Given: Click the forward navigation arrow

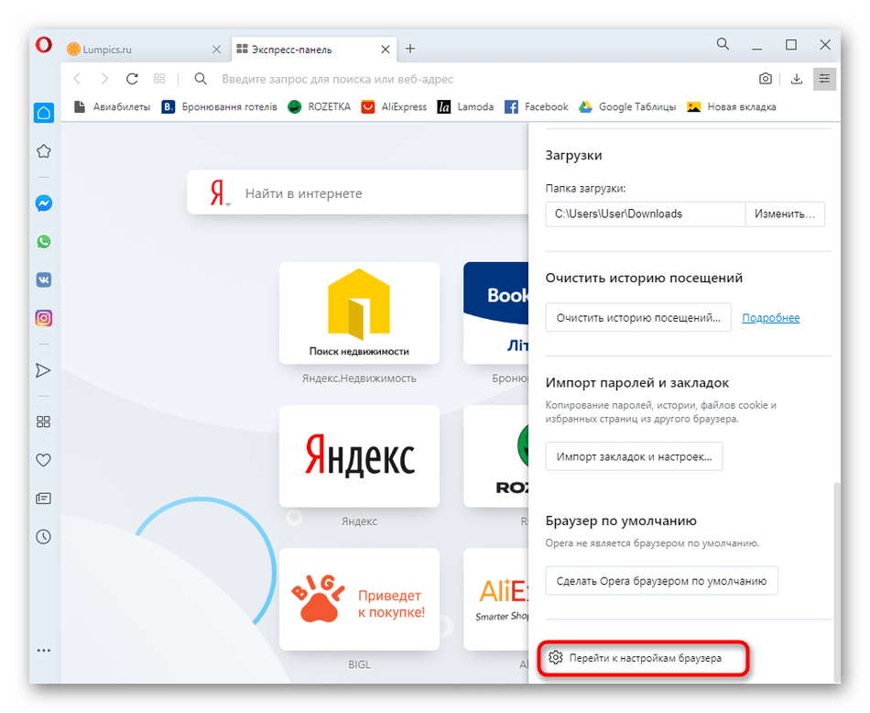Looking at the screenshot, I should coord(104,79).
